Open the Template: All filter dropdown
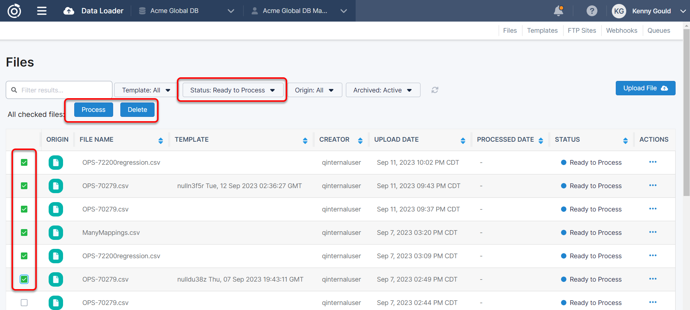690x310 pixels. pos(146,90)
